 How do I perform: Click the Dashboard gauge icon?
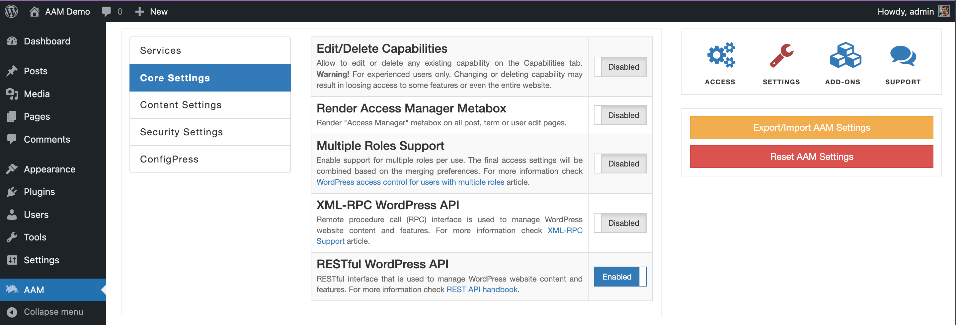[x=12, y=41]
